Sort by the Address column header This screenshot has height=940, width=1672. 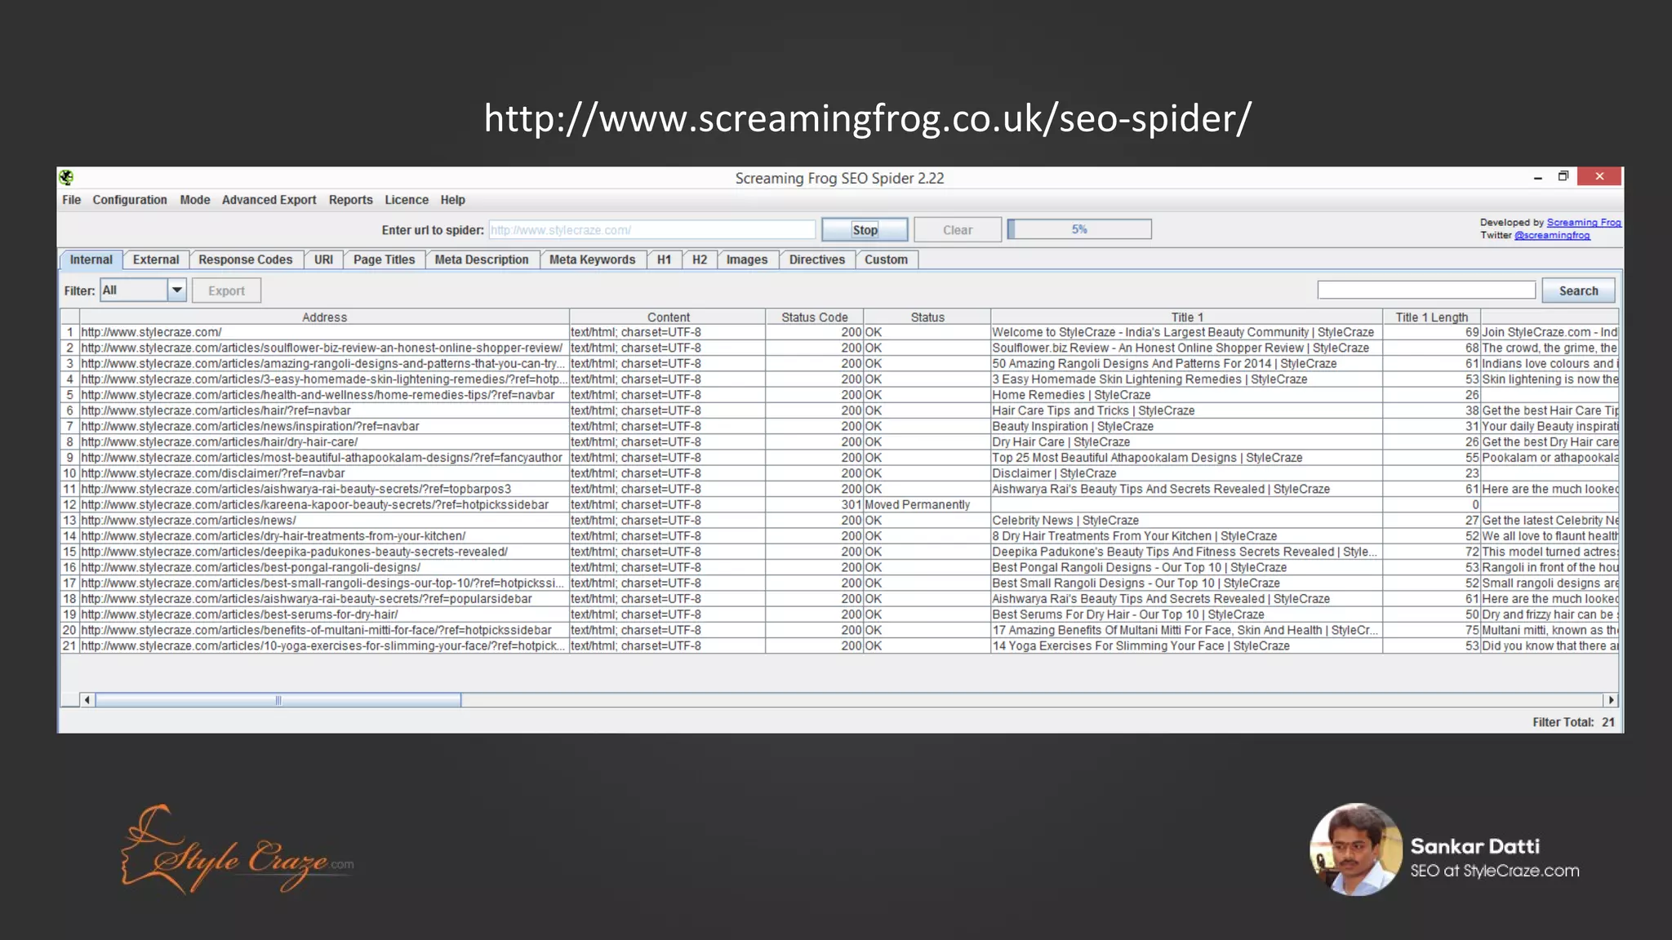pos(324,317)
